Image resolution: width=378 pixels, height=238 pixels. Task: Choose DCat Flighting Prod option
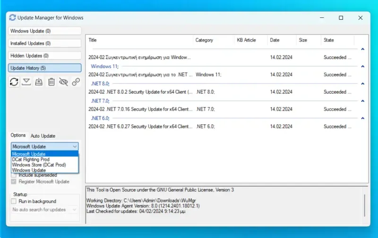44,159
